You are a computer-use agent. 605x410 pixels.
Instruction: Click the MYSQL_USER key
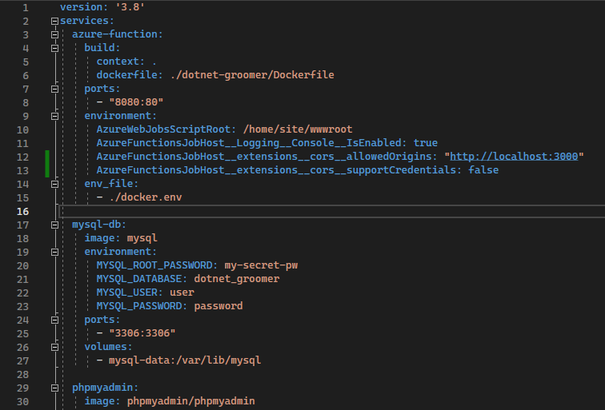[130, 293]
